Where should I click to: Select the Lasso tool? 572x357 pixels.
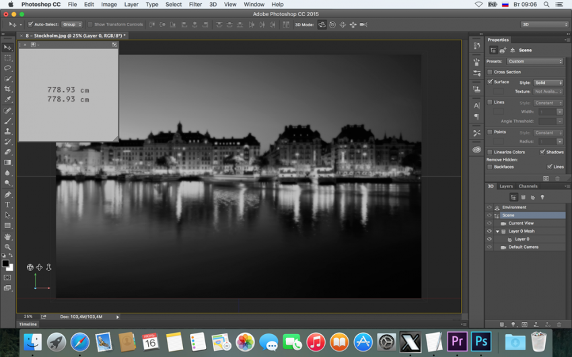pyautogui.click(x=8, y=69)
